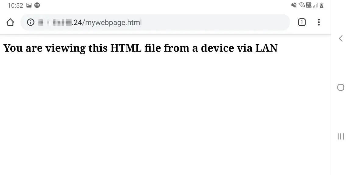
Task: Tap mywebpage.html filename in the address bar
Action: point(114,22)
